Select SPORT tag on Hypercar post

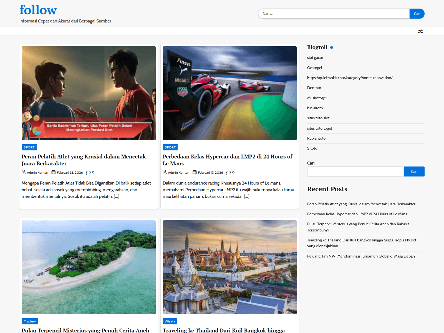pyautogui.click(x=170, y=147)
